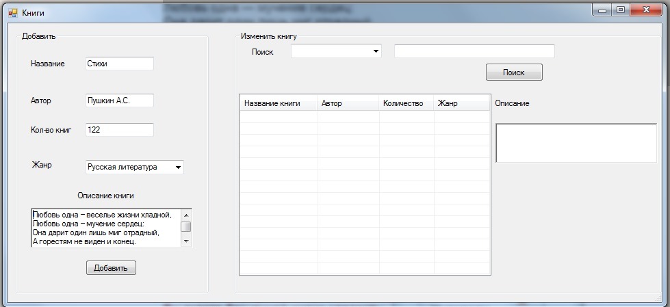Screen dimensions: 670x307
Task: Click the Книги app icon in title bar
Action: [x=12, y=12]
